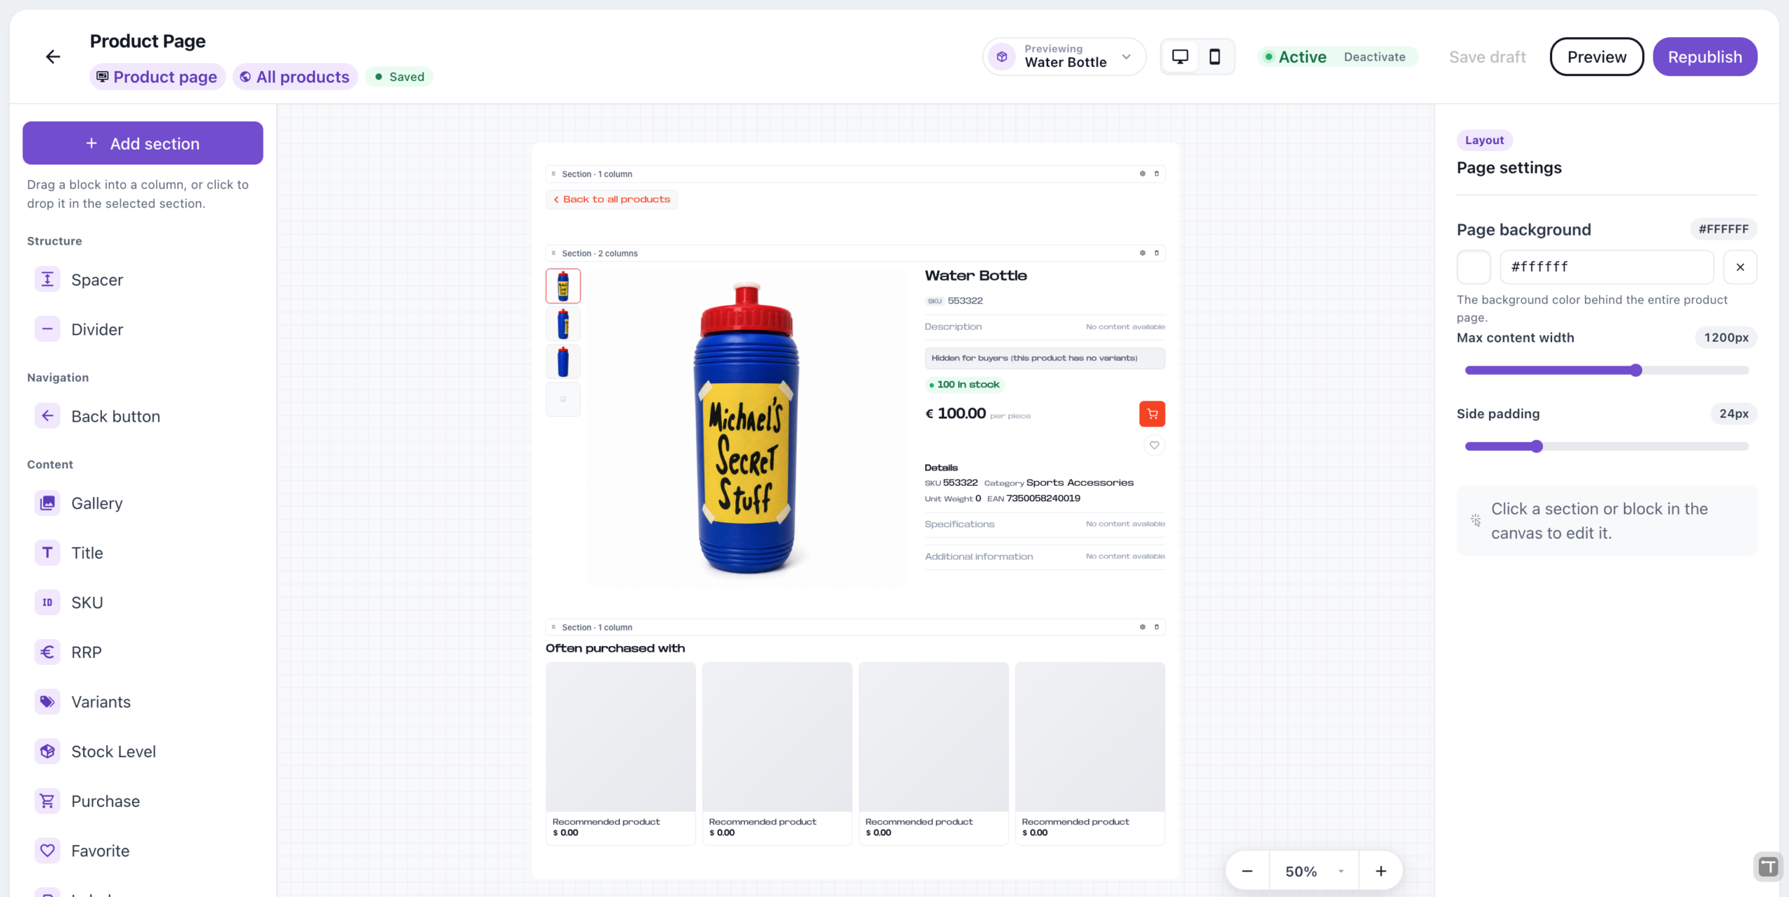Click the Description accordion row
The width and height of the screenshot is (1789, 897).
pos(1045,326)
